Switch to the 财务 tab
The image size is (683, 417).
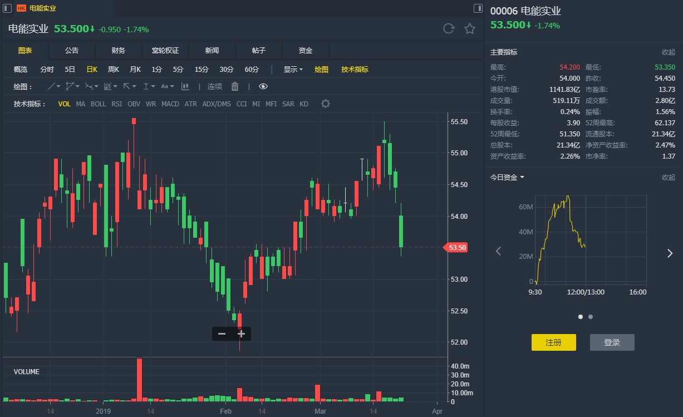pos(119,51)
